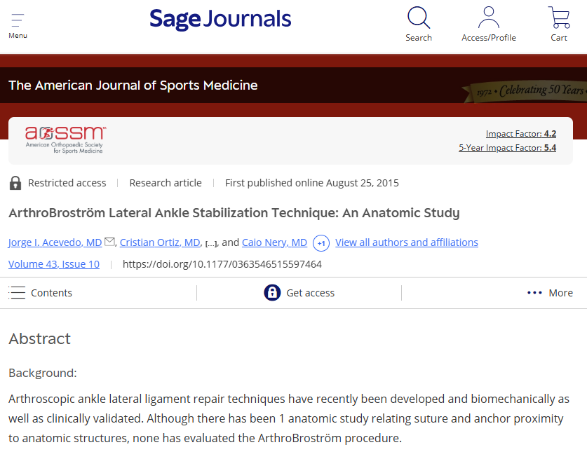Click View all authors and affiliations

click(x=407, y=242)
